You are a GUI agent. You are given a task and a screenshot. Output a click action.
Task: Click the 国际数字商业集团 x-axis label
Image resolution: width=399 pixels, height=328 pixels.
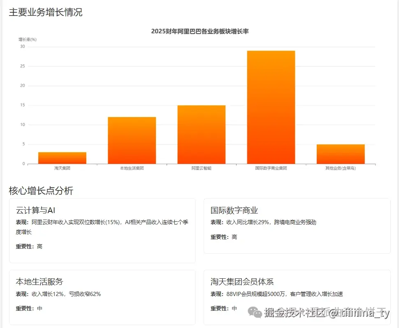[271, 168]
